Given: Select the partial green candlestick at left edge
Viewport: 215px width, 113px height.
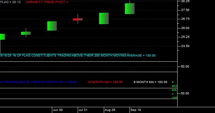Looking at the screenshot, I should pos(2,37).
